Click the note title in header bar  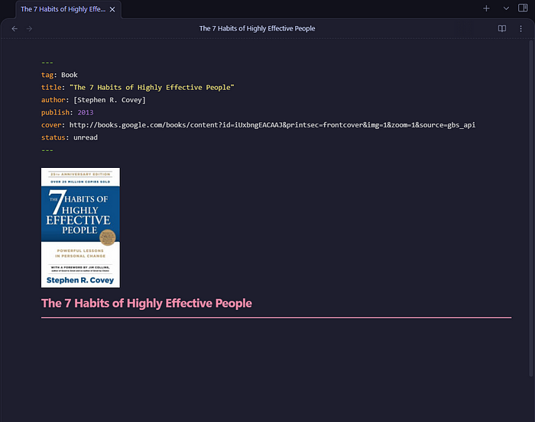tap(257, 28)
